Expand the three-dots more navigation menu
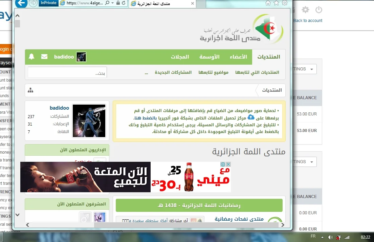The height and width of the screenshot is (242, 374). pyautogui.click(x=146, y=72)
